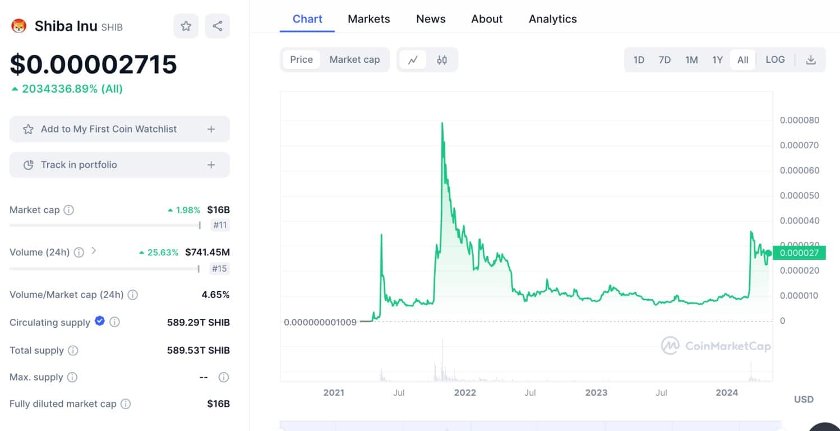Select the candlestick chart icon
This screenshot has width=840, height=431.
(x=442, y=59)
